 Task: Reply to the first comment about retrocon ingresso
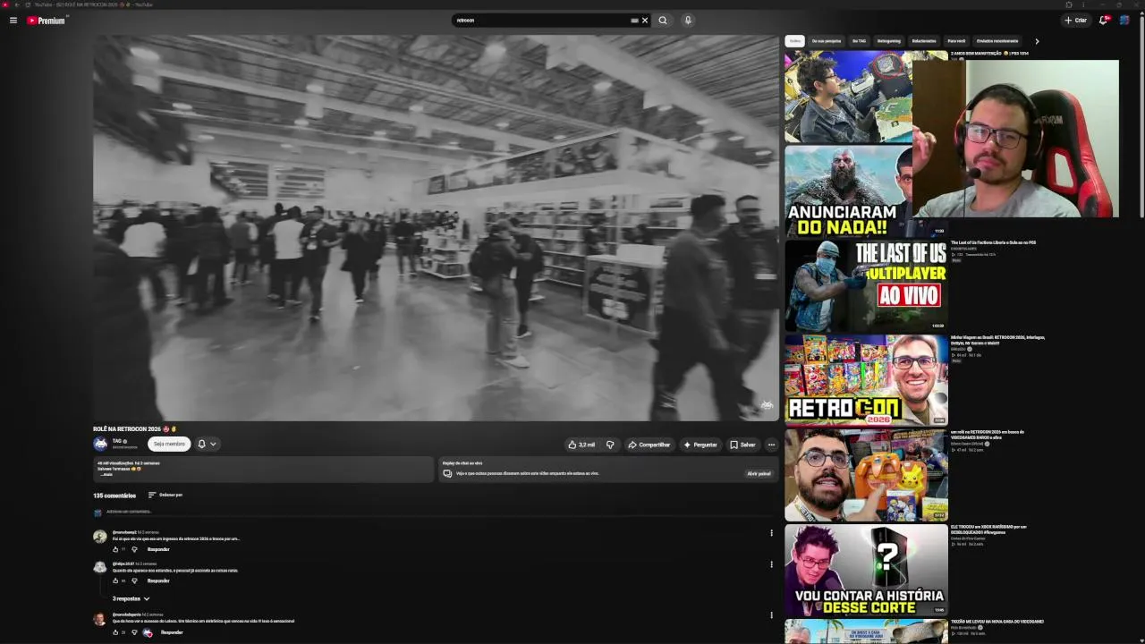tap(158, 549)
